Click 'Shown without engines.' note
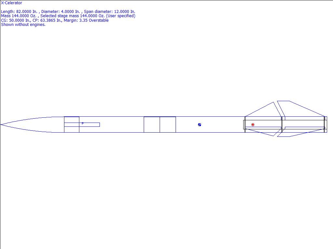 coord(23,25)
